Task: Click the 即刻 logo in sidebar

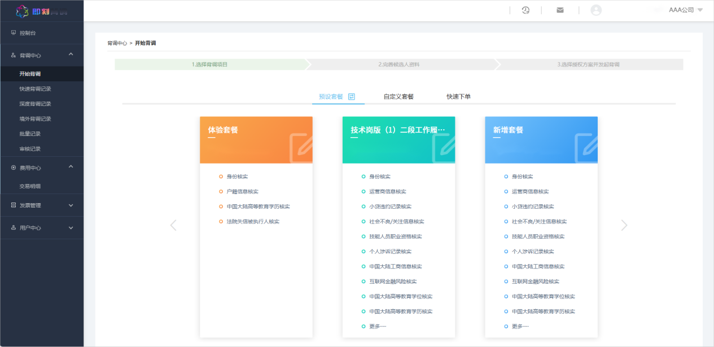Action: [x=41, y=11]
